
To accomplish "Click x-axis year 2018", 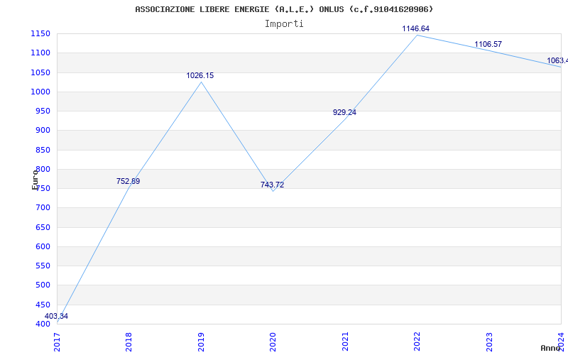I will (x=129, y=342).
